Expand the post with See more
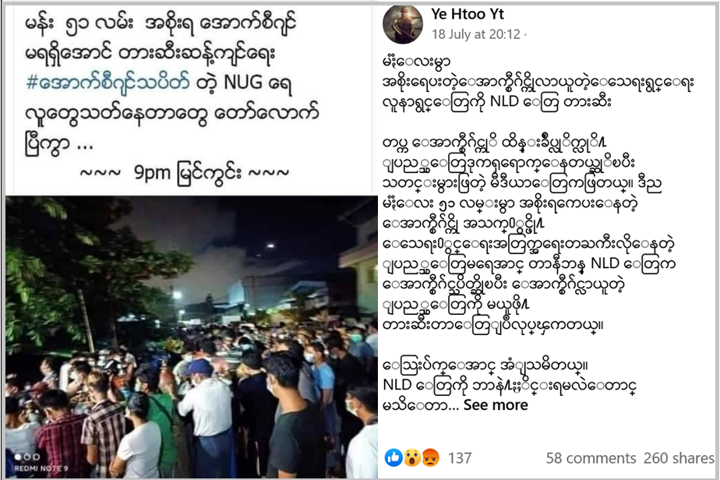 tap(496, 404)
